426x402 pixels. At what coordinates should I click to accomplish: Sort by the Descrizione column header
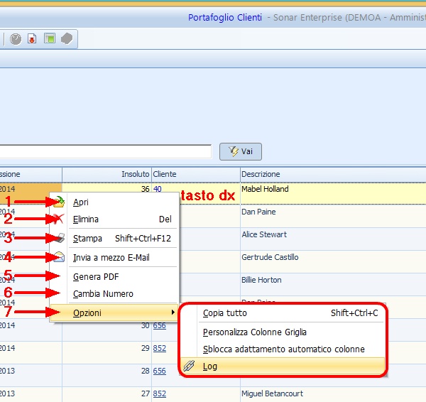pos(261,174)
